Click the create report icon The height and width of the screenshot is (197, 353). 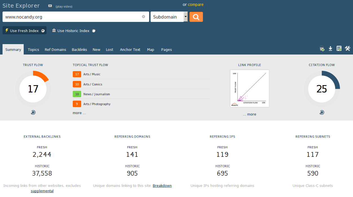(x=339, y=49)
